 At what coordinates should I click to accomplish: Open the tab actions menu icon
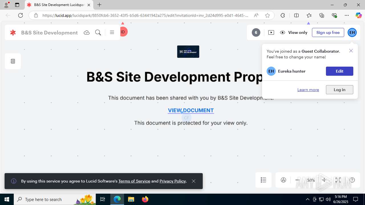coord(17,5)
